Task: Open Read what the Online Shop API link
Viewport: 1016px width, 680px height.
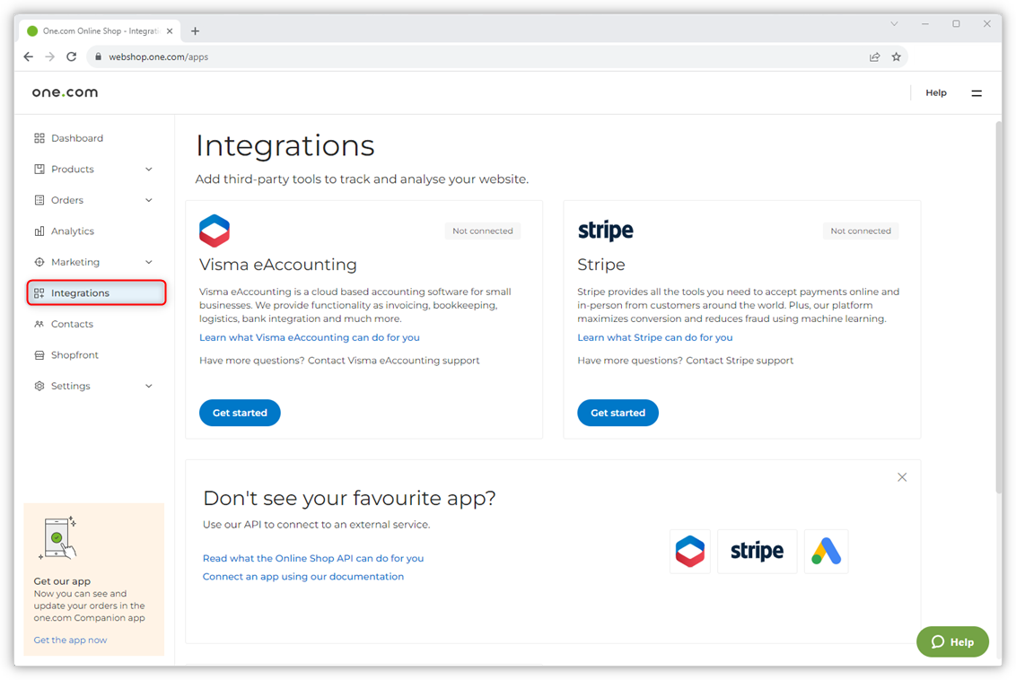Action: point(313,558)
